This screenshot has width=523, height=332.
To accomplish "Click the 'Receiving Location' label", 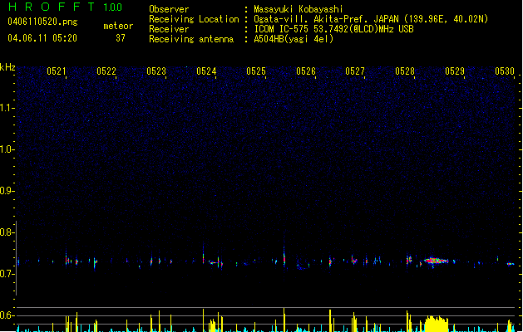I will pyautogui.click(x=194, y=19).
